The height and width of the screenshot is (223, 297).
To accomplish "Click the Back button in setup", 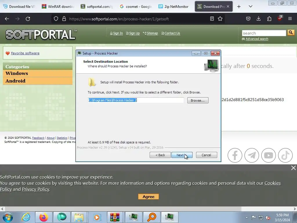I will click(x=160, y=155).
